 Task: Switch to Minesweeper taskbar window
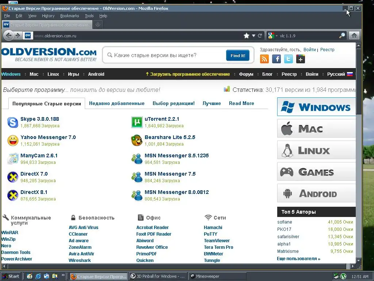[x=218, y=277]
